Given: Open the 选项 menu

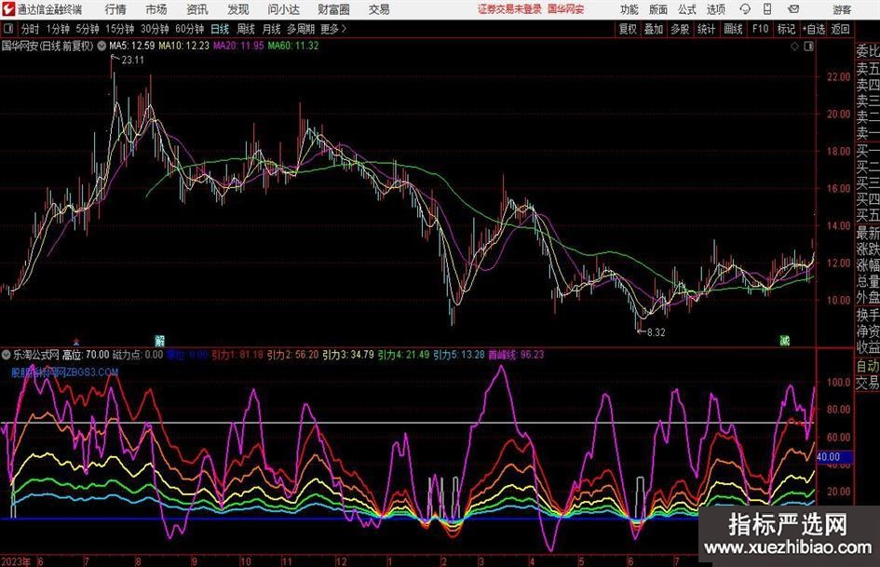Looking at the screenshot, I should point(715,9).
